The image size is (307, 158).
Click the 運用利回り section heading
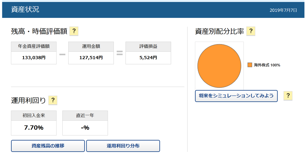[28, 100]
